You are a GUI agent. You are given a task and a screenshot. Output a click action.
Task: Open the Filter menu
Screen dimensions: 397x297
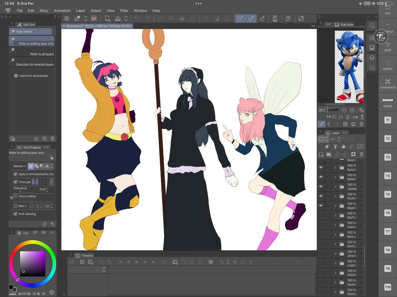click(x=124, y=11)
